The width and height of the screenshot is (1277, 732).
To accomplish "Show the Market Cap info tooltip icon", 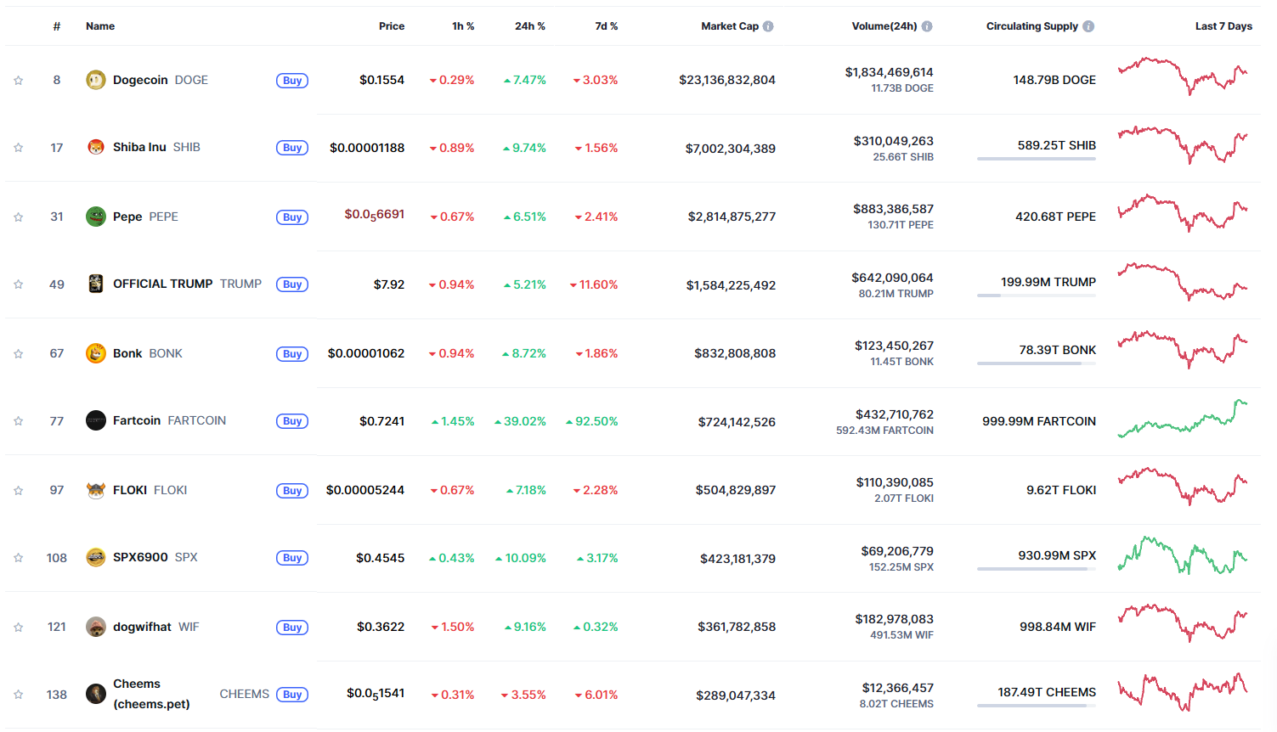I will click(x=768, y=26).
